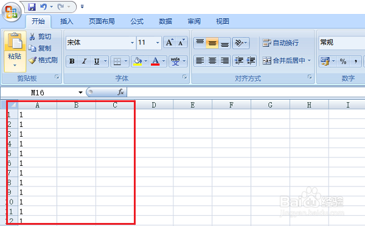Select row 5 header
The width and height of the screenshot is (365, 226).
pyautogui.click(x=9, y=154)
